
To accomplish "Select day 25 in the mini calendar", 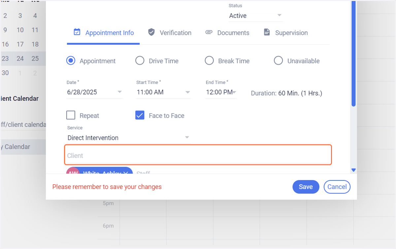I will (x=35, y=59).
